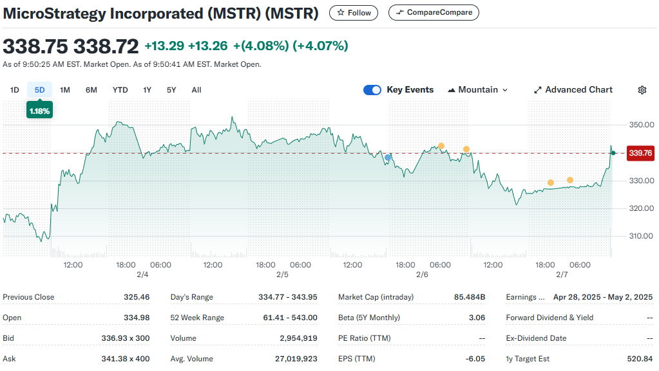This screenshot has width=659, height=371.
Task: Show the All time range tab
Action: click(x=196, y=90)
